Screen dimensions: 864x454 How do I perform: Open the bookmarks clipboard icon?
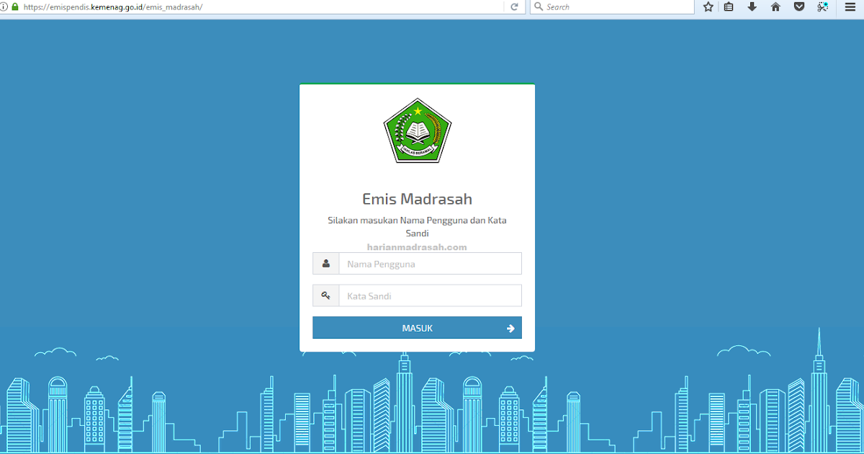tap(730, 6)
